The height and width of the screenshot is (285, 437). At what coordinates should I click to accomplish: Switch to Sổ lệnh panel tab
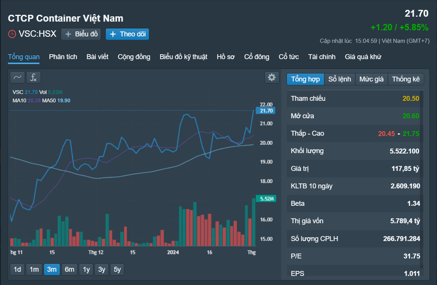[x=340, y=79]
